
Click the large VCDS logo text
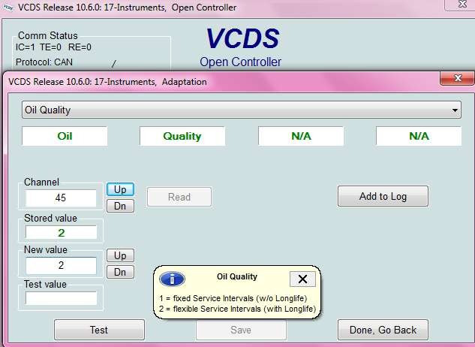[x=242, y=38]
